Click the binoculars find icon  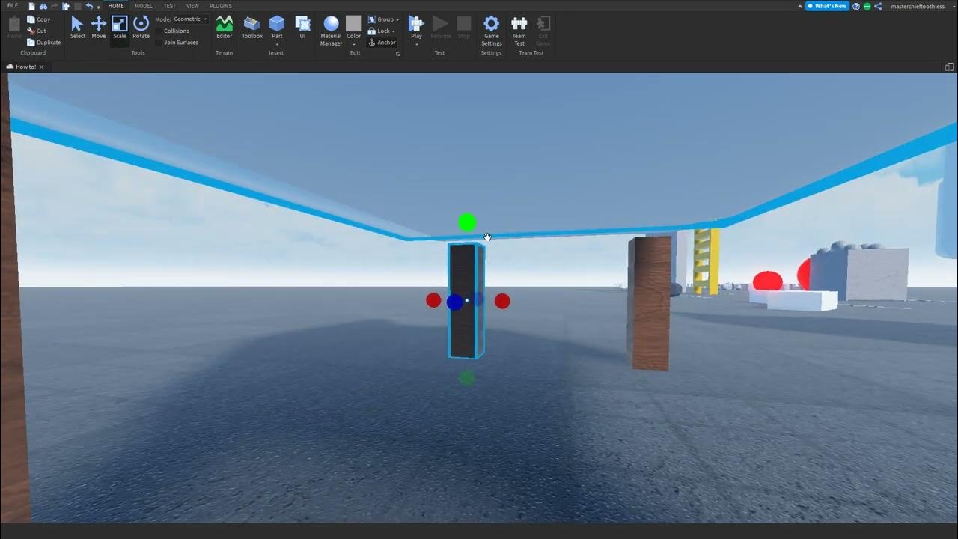(x=43, y=6)
